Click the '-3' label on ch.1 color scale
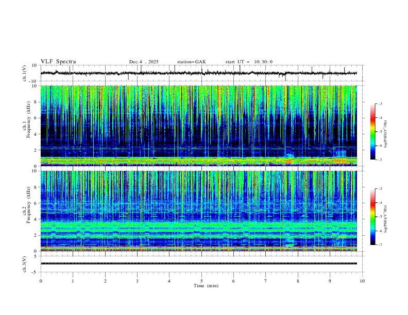 click(380, 103)
